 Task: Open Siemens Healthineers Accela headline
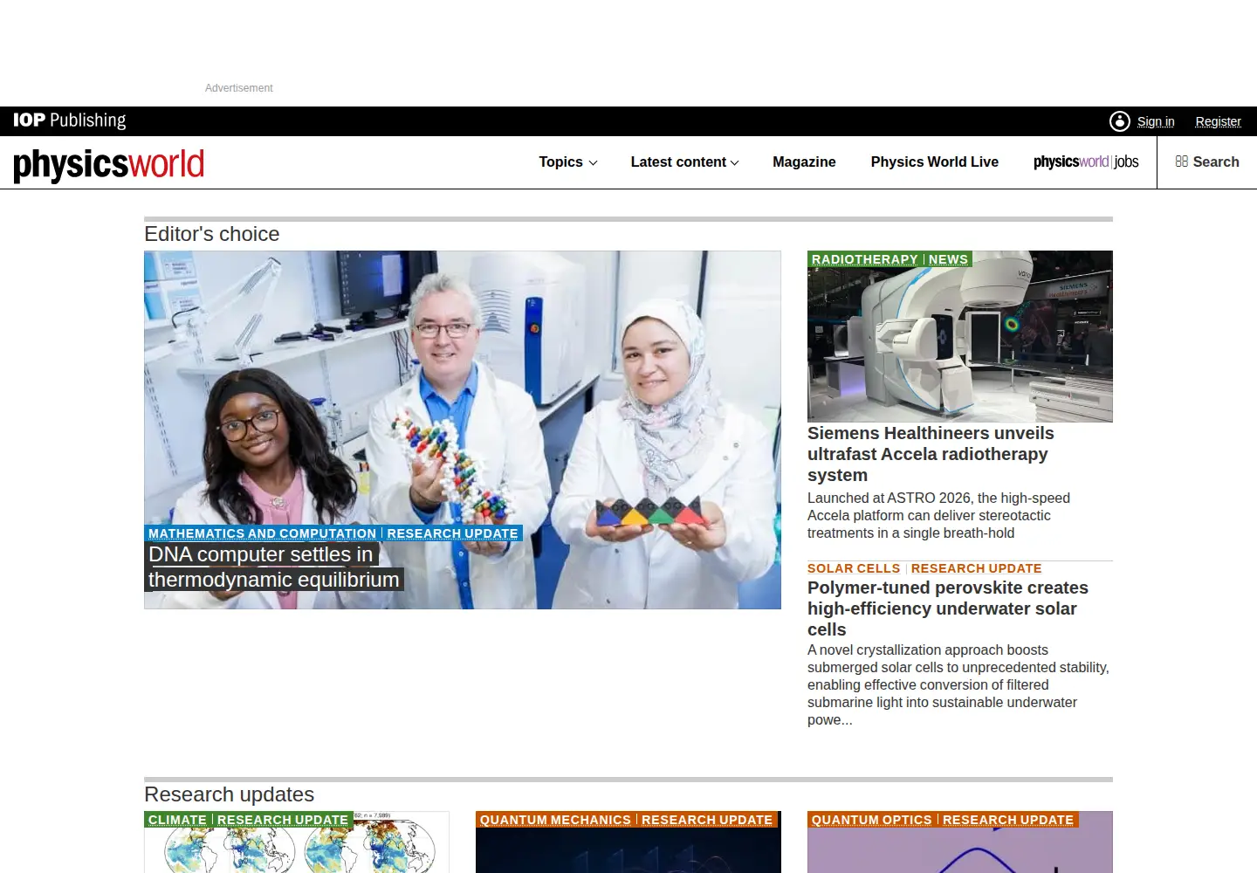pyautogui.click(x=931, y=454)
